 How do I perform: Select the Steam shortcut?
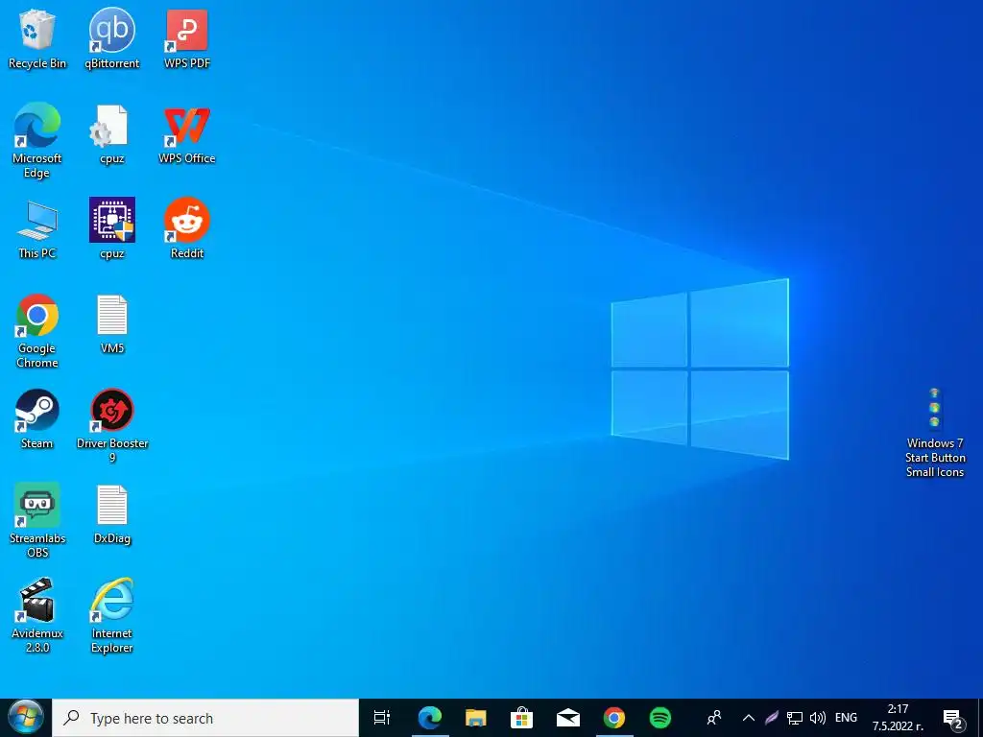point(37,419)
